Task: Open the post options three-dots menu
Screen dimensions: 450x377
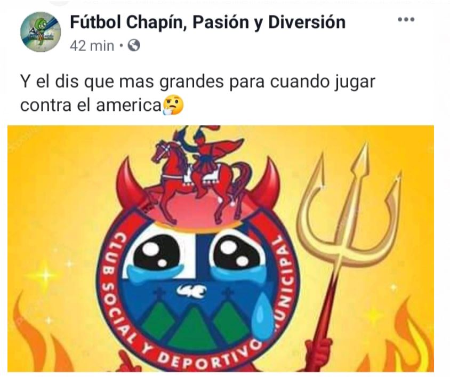Action: point(406,20)
